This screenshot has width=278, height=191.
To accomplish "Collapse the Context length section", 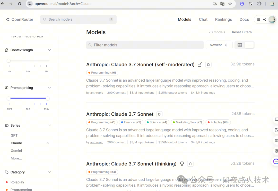I will click(49, 50).
